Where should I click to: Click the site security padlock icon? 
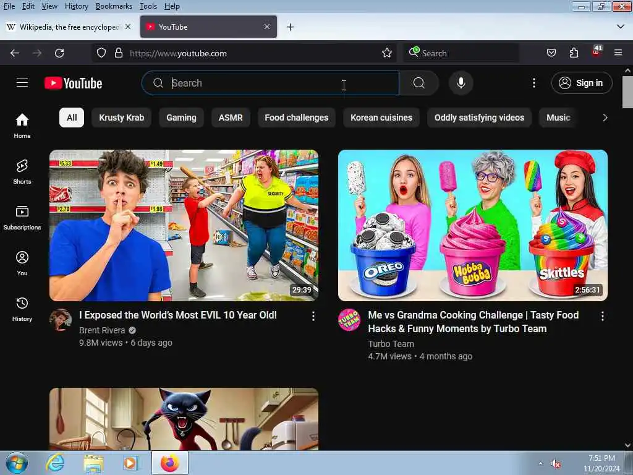119,53
